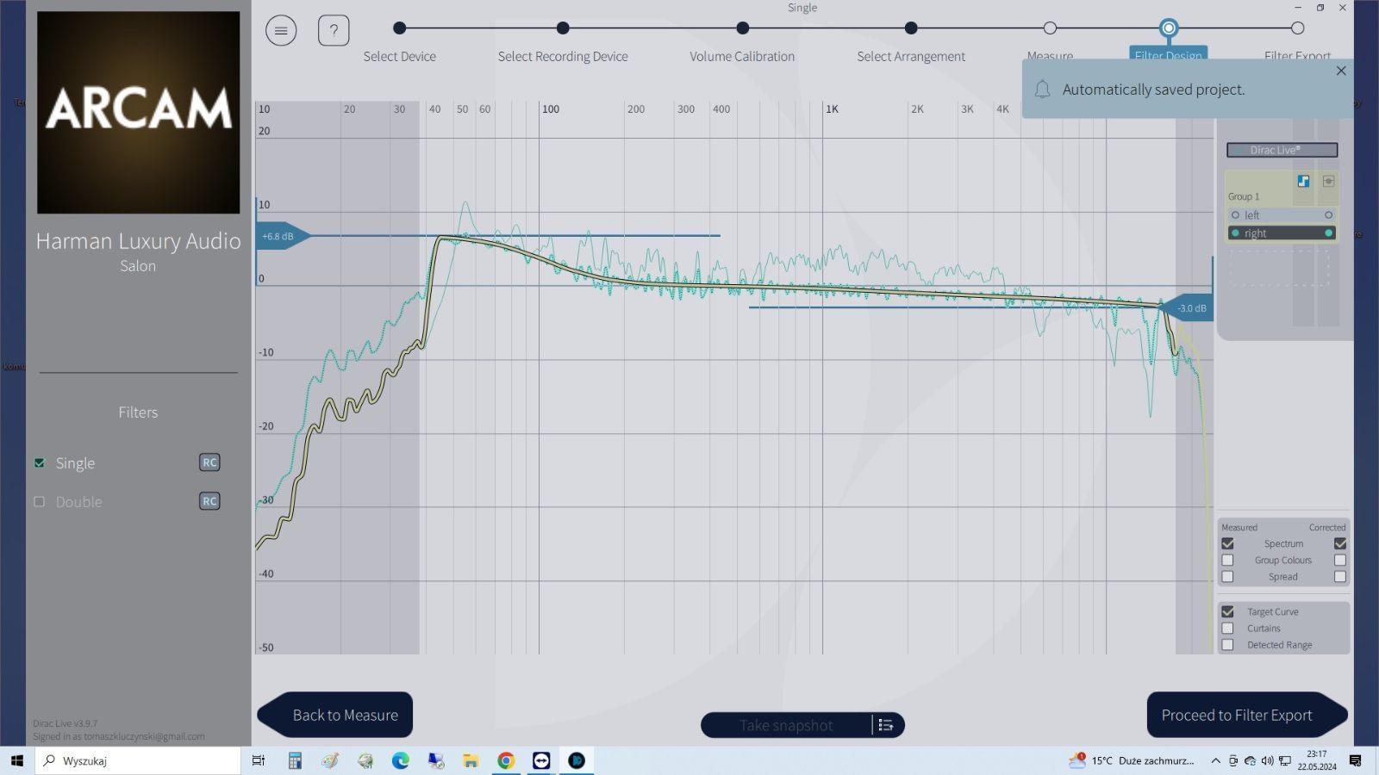The image size is (1379, 775).
Task: Toggle the Single filter checkbox
Action: (x=40, y=463)
